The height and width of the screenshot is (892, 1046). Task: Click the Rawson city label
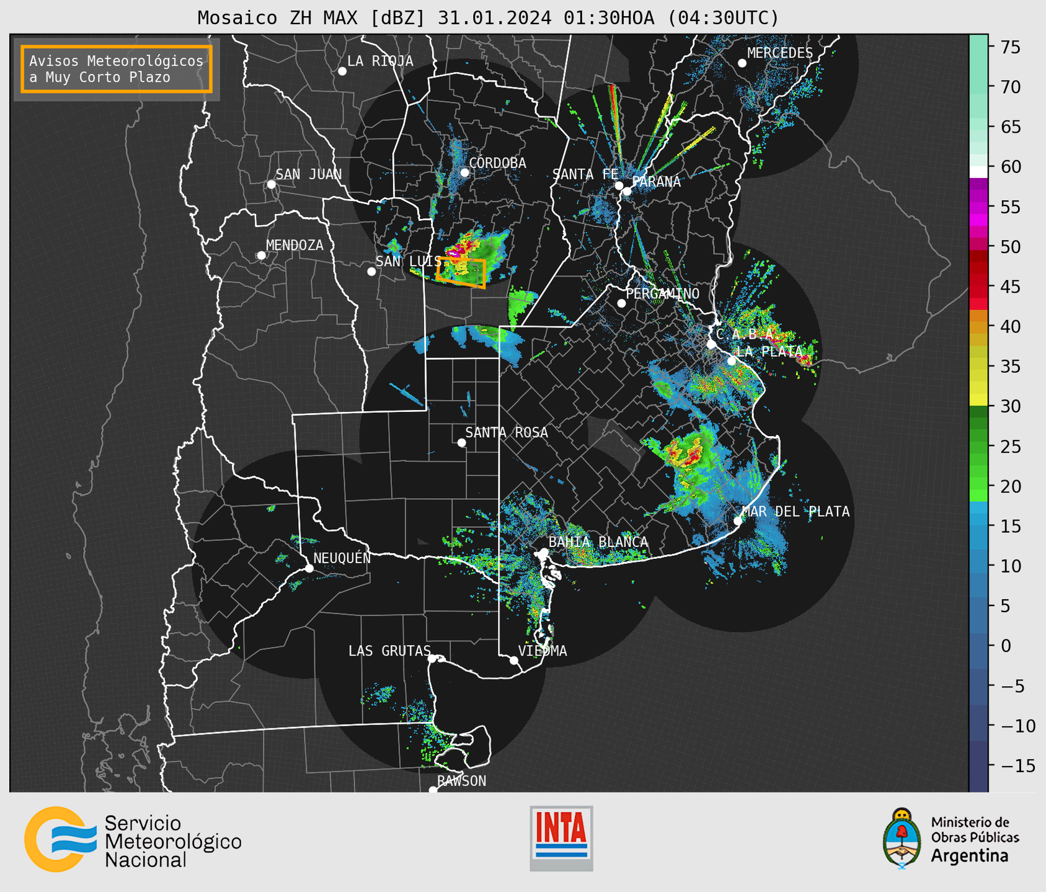(461, 781)
